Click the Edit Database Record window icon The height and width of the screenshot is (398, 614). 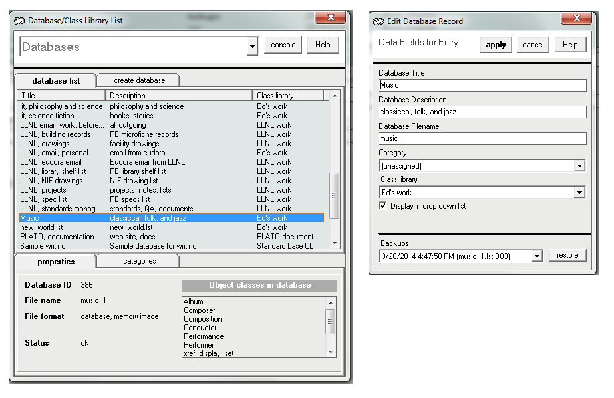[379, 21]
